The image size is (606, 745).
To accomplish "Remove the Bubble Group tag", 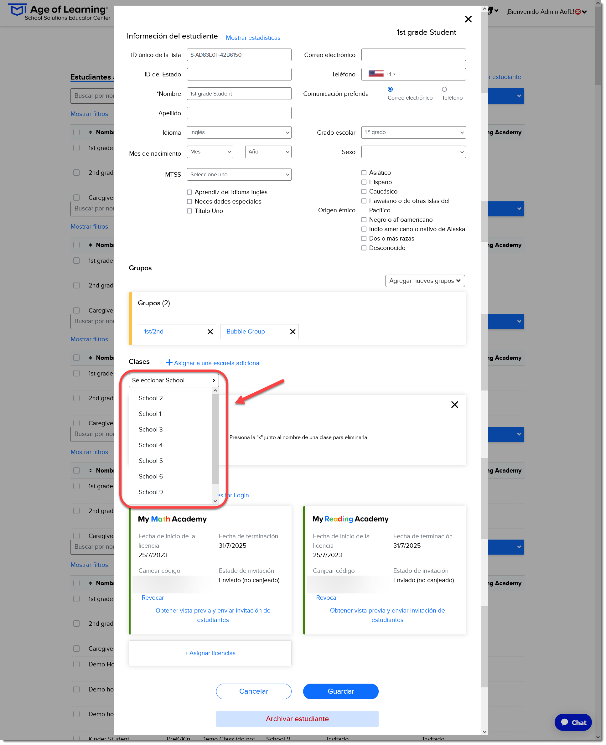I will tap(293, 332).
